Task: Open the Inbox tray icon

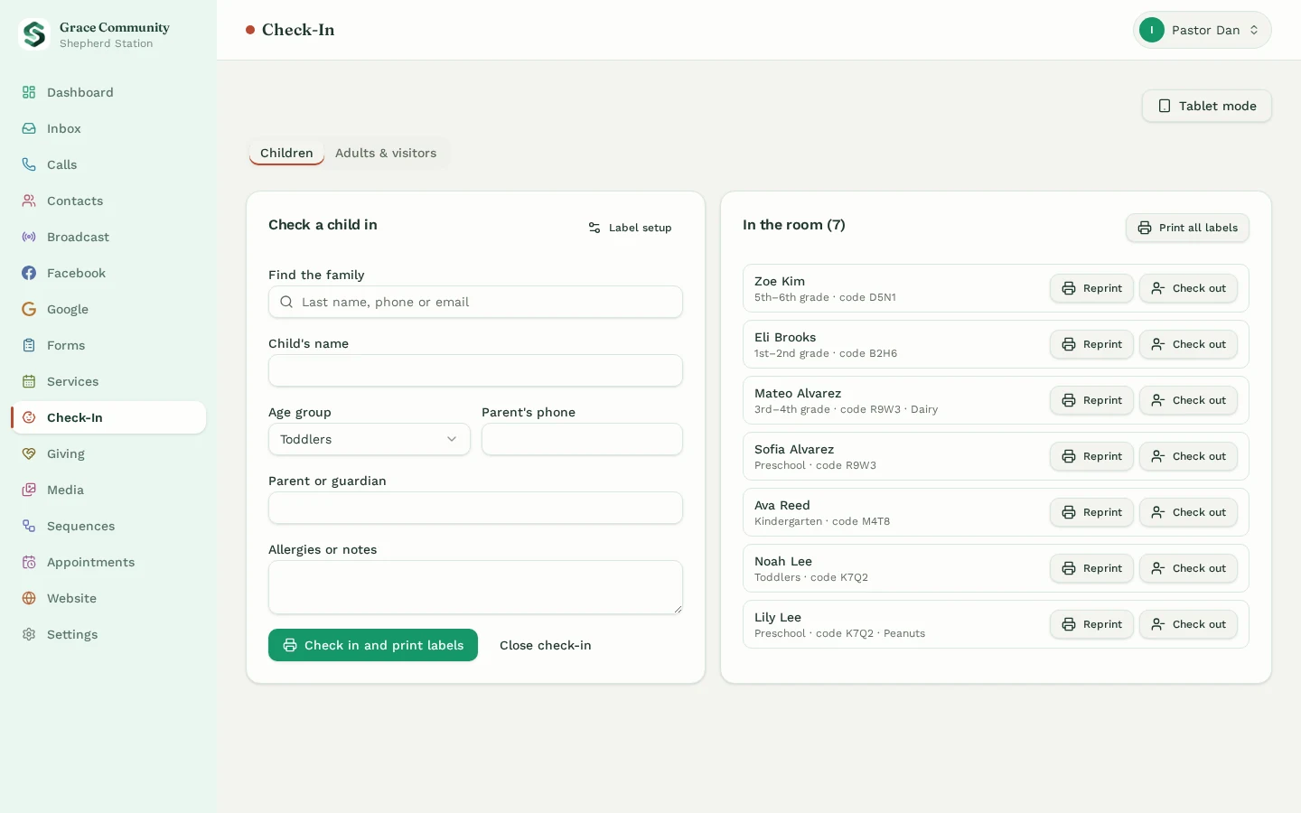Action: tap(29, 128)
